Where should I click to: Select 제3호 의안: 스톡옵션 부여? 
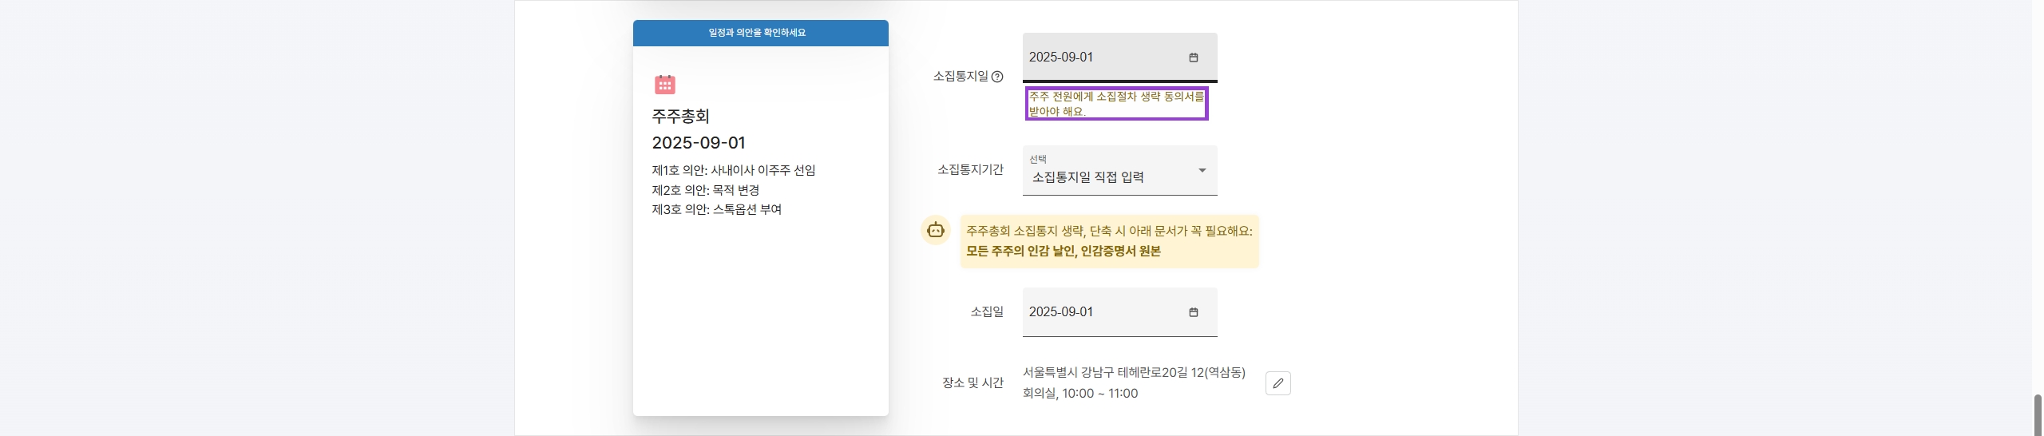pyautogui.click(x=717, y=209)
